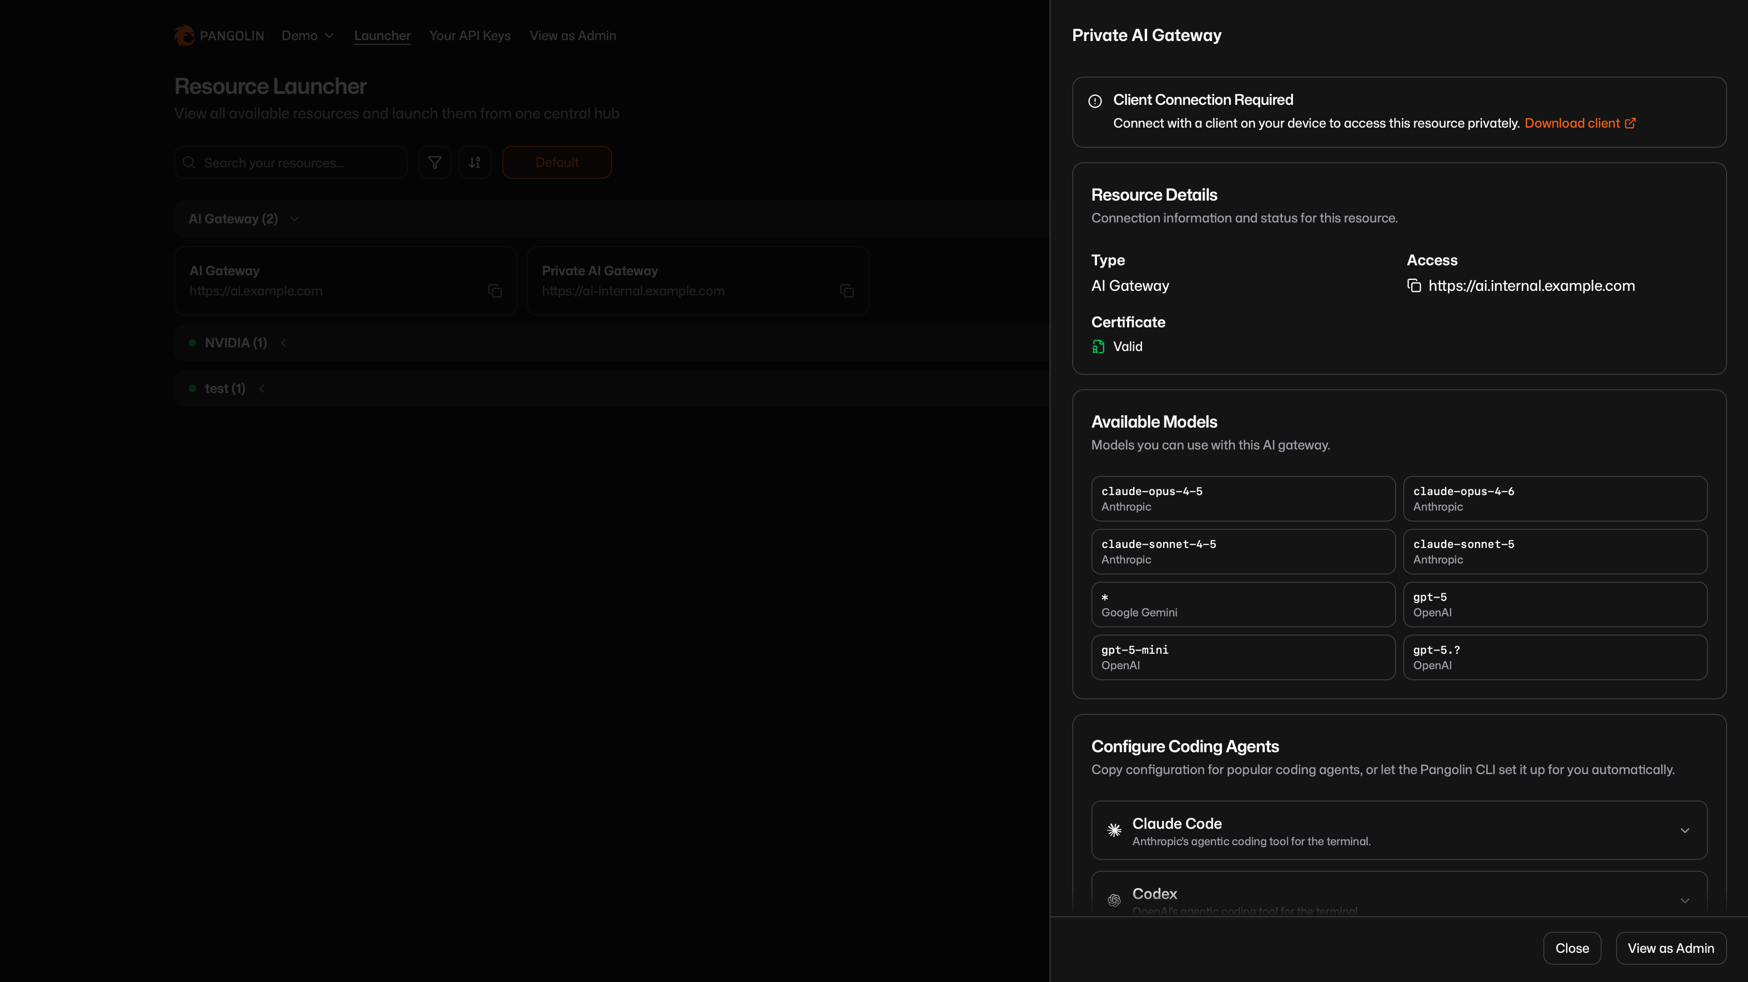This screenshot has width=1748, height=982.
Task: Click the external link icon beside Download client
Action: point(1630,123)
